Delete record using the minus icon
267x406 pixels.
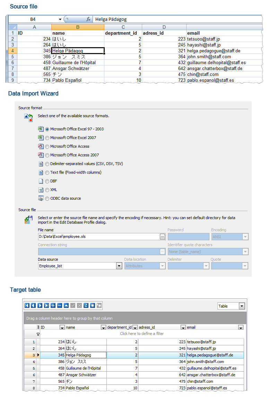coord(60,305)
